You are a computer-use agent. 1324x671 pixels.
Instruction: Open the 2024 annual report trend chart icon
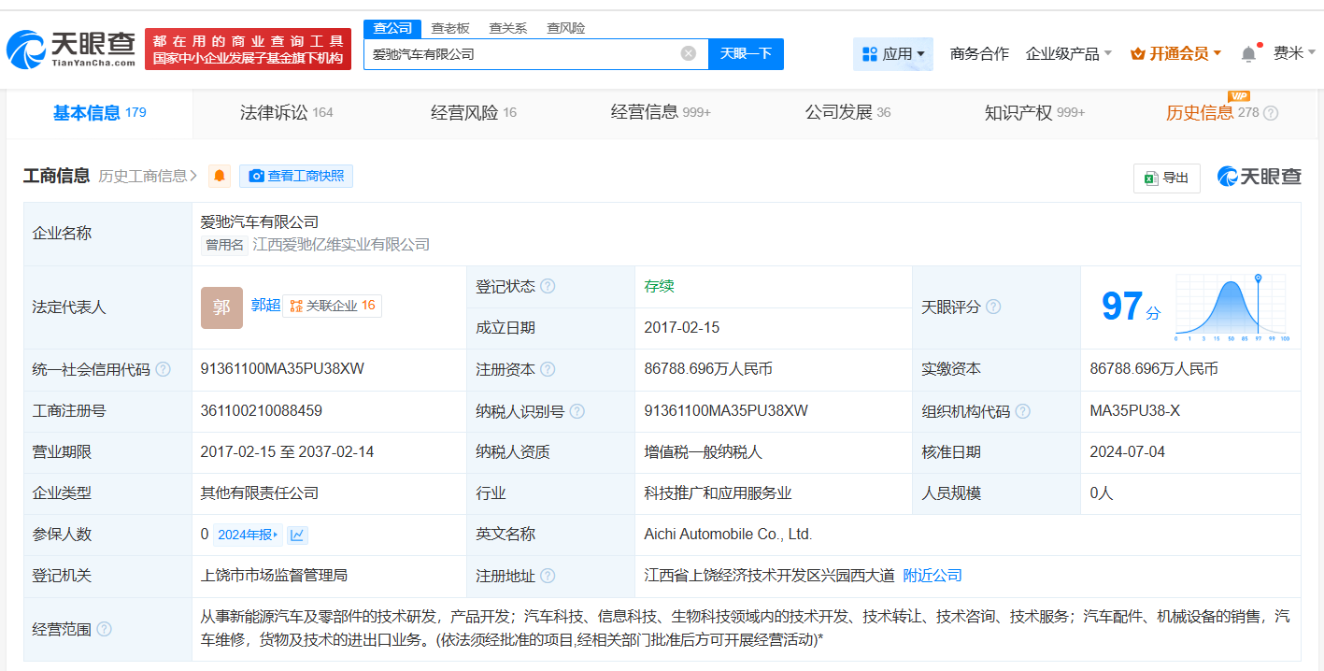(x=297, y=535)
